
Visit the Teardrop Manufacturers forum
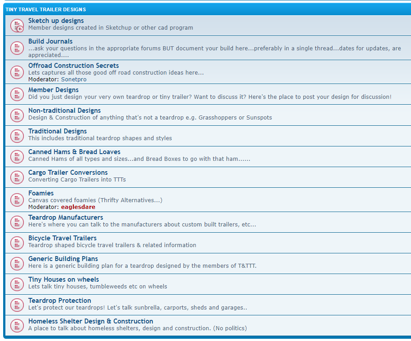pos(66,217)
